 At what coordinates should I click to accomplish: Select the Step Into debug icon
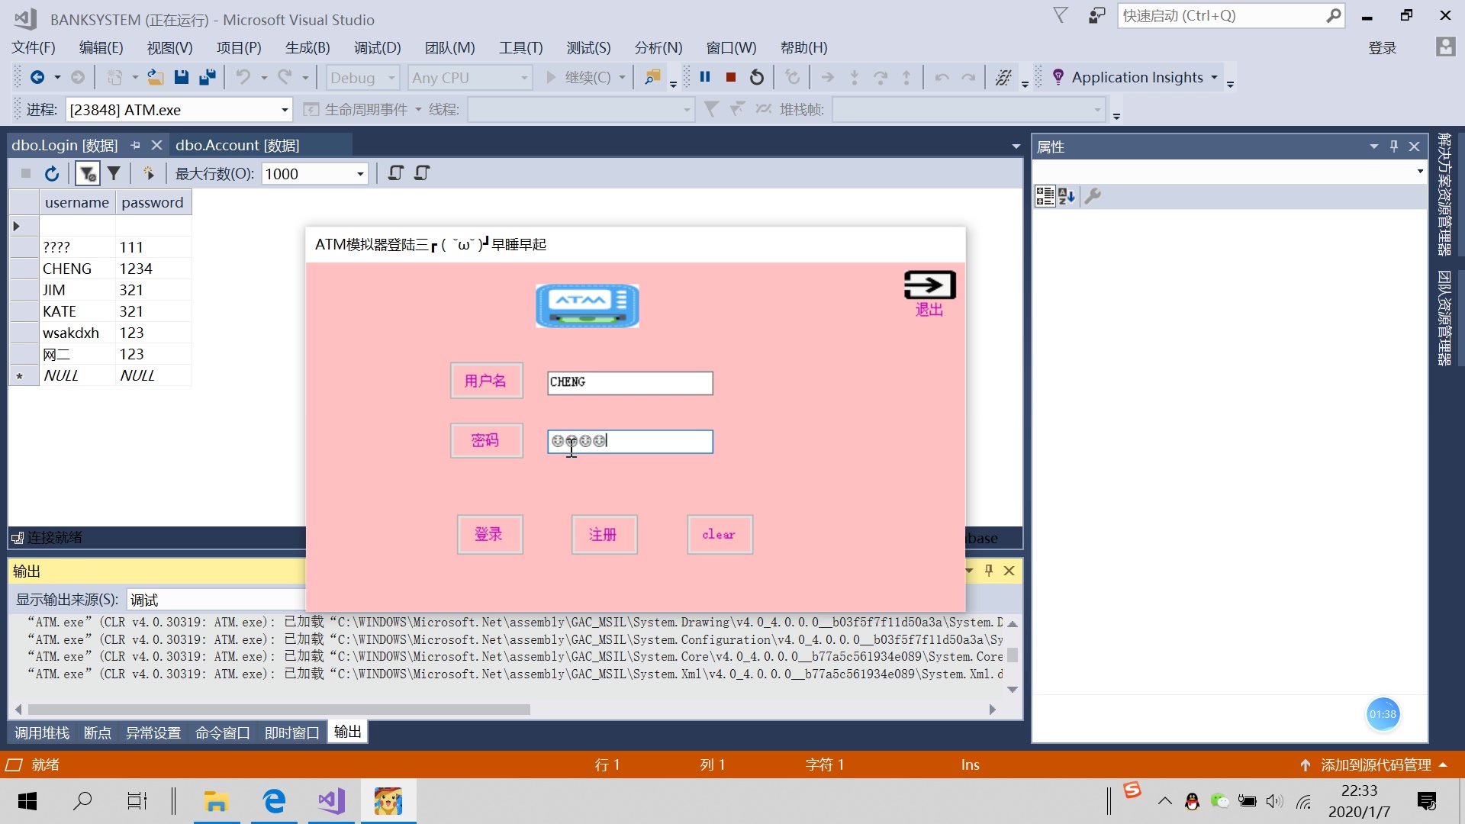click(x=855, y=77)
